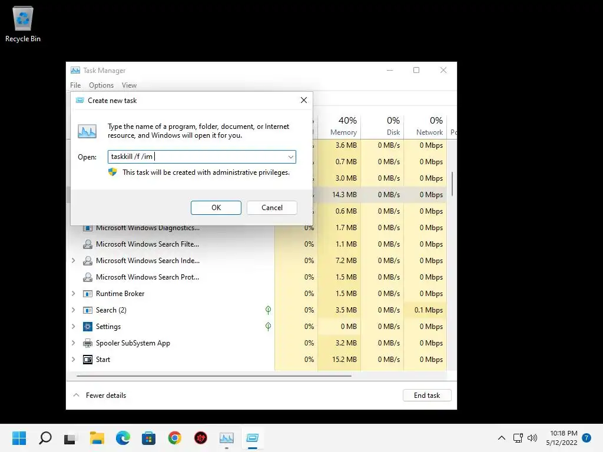Image resolution: width=603 pixels, height=452 pixels.
Task: Expand the Settings process row
Action: pyautogui.click(x=74, y=326)
